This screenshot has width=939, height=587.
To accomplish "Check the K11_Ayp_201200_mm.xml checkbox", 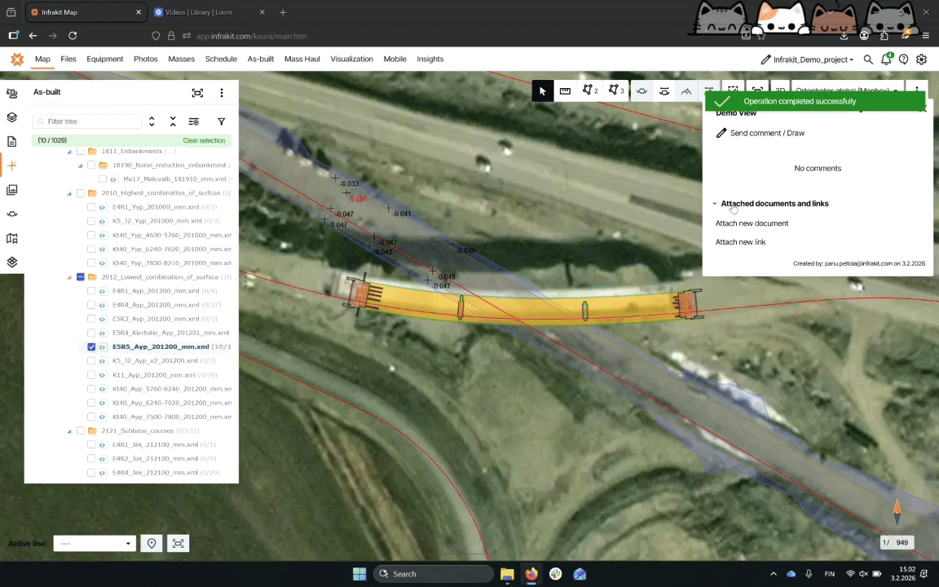I will [91, 375].
